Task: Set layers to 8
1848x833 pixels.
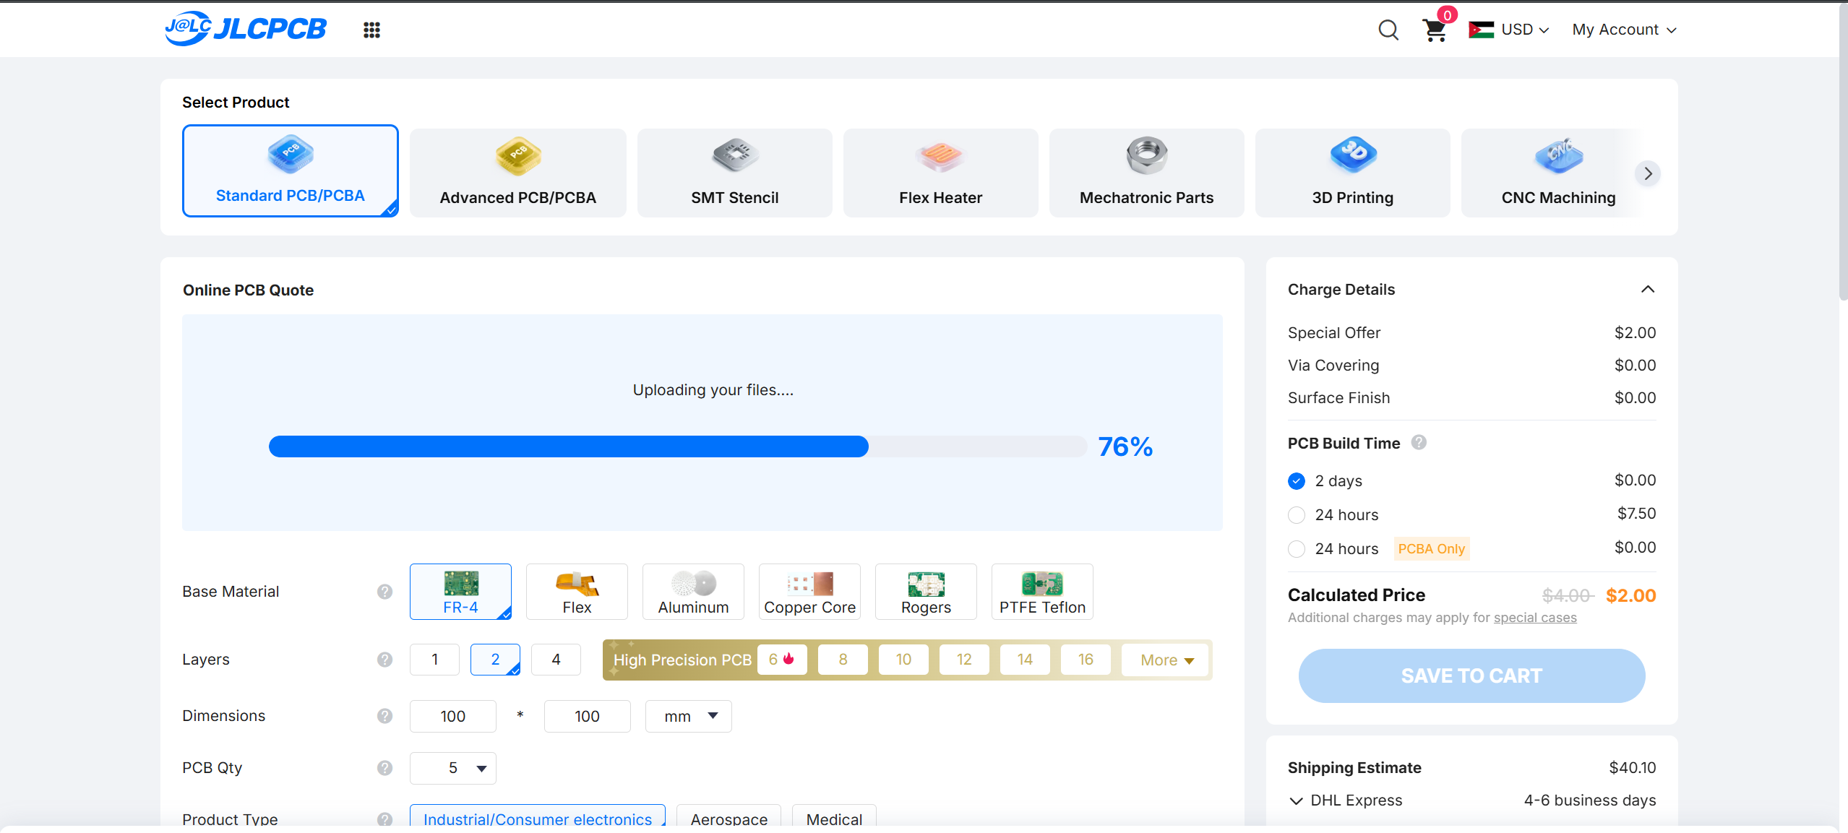Action: tap(843, 660)
